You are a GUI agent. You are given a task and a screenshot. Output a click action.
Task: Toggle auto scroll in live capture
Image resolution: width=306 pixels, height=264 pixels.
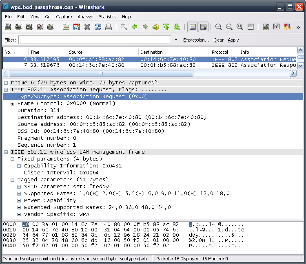coord(203,27)
